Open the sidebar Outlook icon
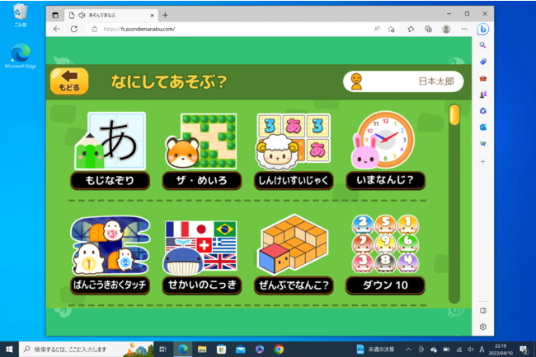Screen dimensions: 536x357 [482, 128]
